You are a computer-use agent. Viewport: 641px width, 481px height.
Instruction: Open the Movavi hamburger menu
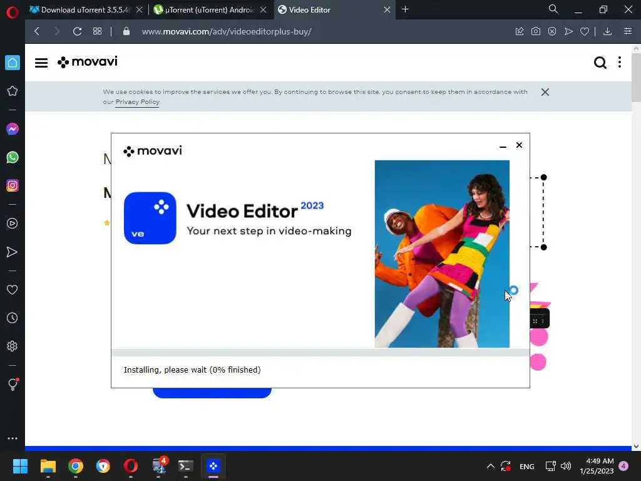(x=41, y=63)
